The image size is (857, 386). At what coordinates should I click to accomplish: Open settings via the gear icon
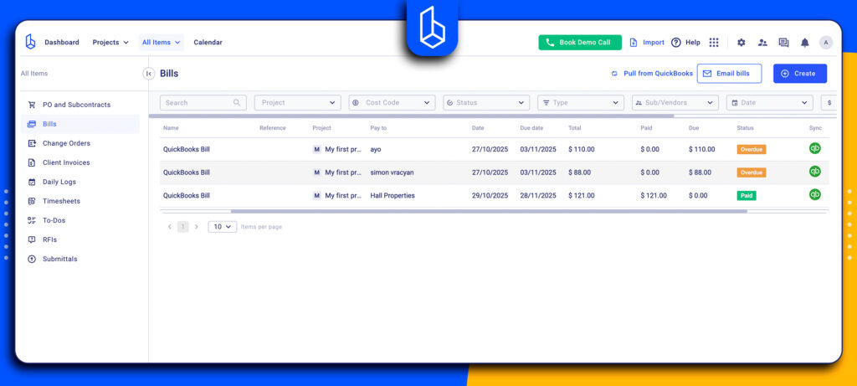[742, 42]
